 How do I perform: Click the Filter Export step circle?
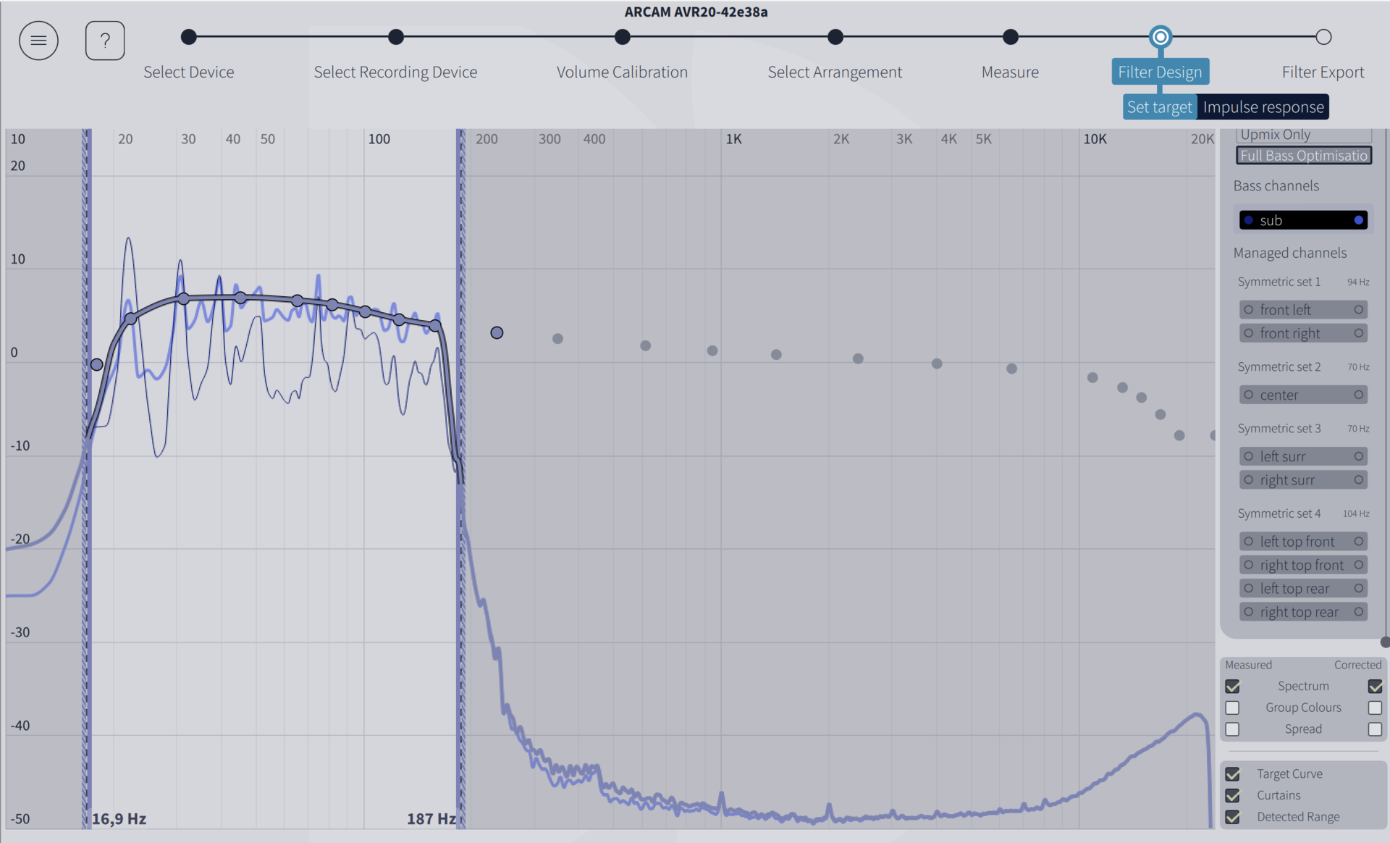click(1323, 37)
